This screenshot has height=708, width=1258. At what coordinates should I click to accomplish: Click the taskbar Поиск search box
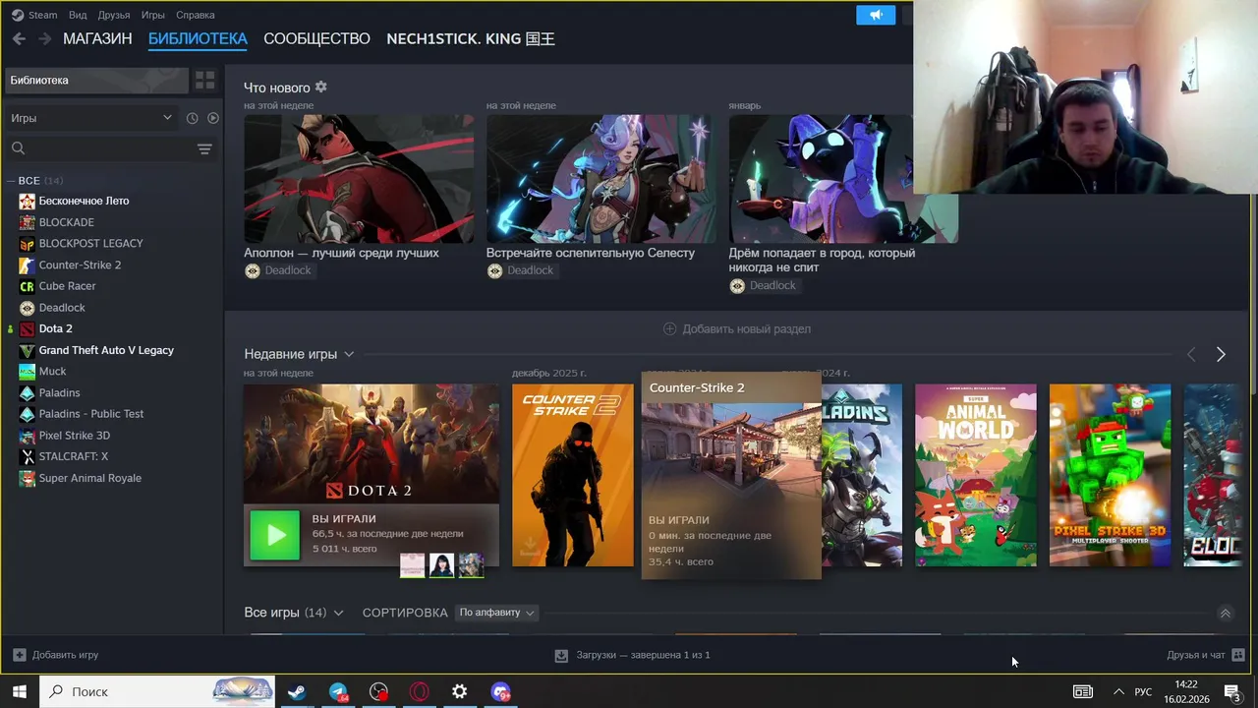tap(157, 691)
